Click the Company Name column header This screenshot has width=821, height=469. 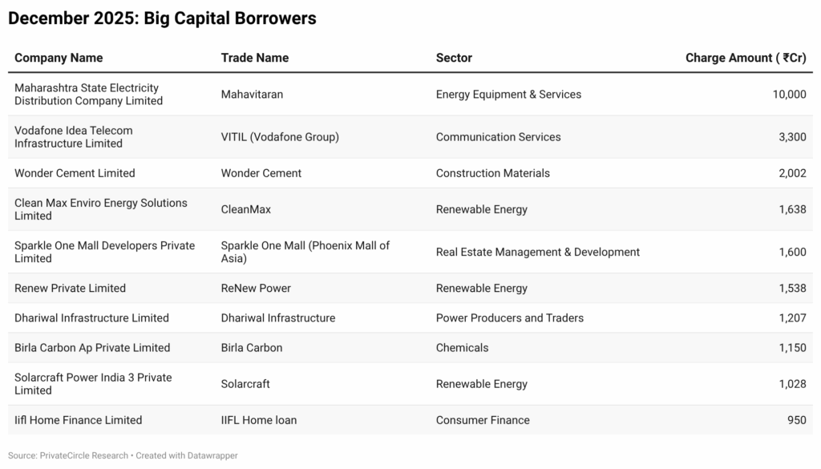pyautogui.click(x=59, y=58)
